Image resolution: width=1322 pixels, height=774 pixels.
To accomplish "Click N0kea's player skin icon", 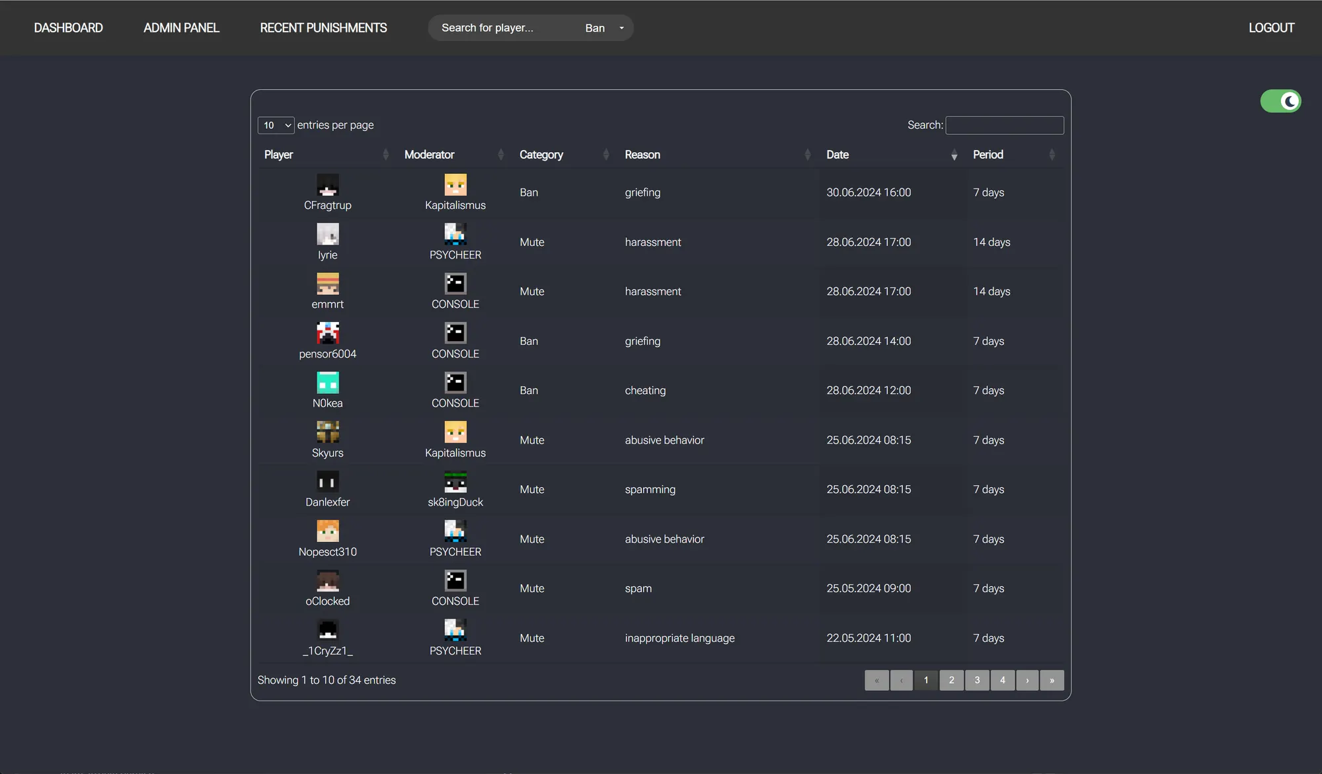I will [x=327, y=383].
